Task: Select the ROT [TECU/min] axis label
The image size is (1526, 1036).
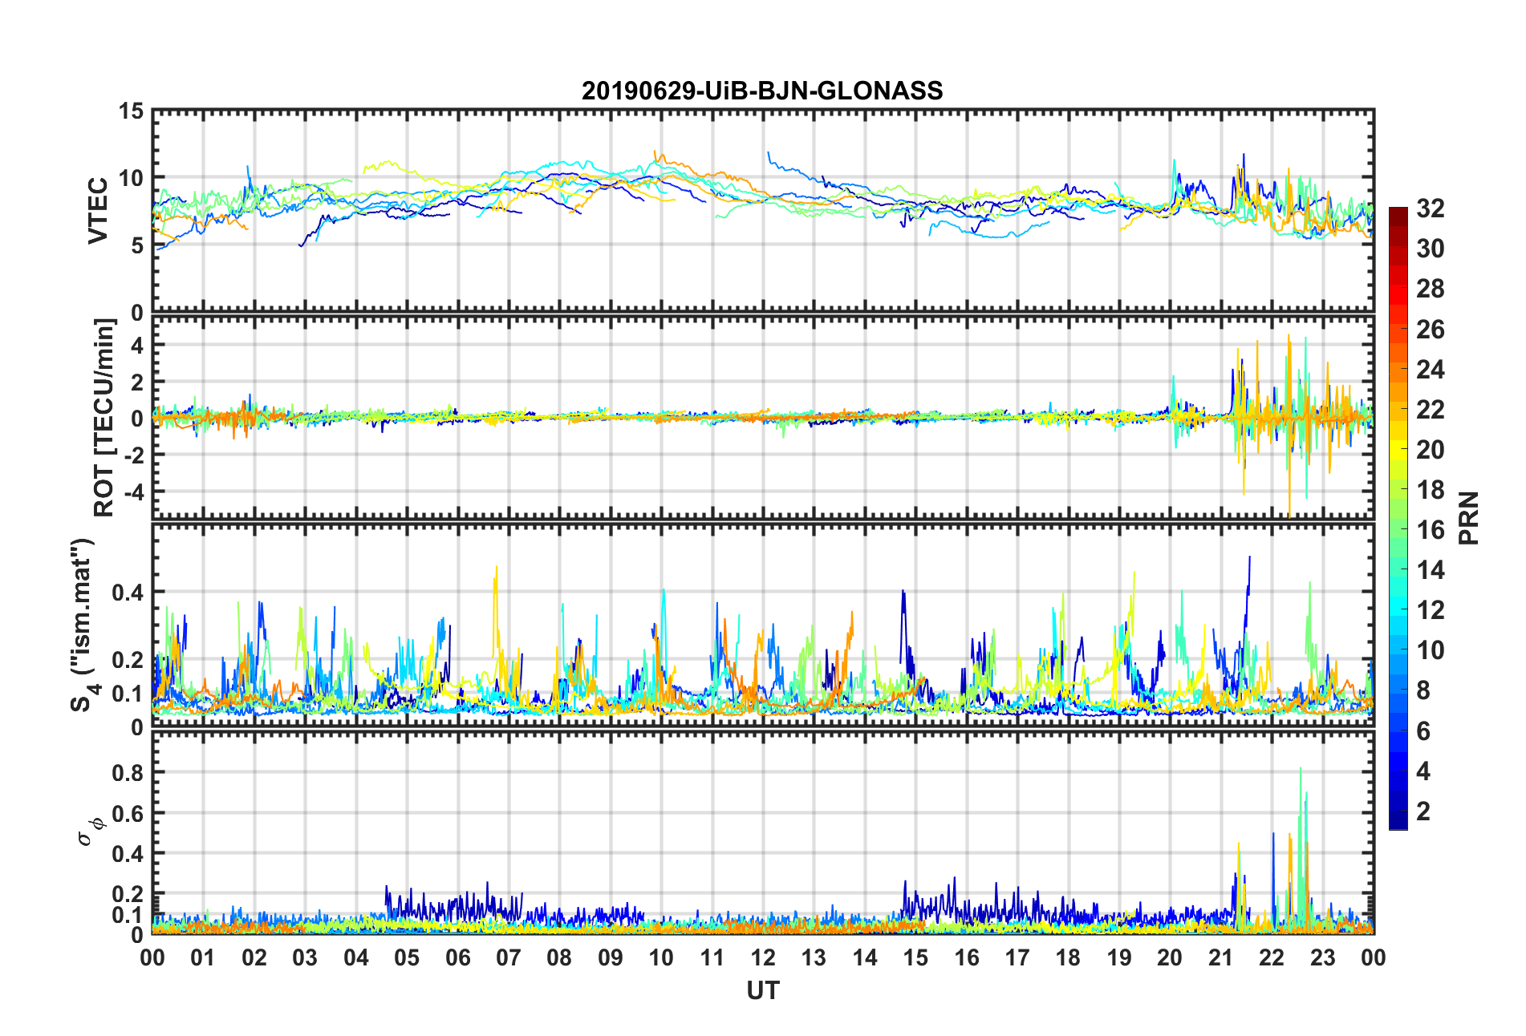Action: [104, 418]
